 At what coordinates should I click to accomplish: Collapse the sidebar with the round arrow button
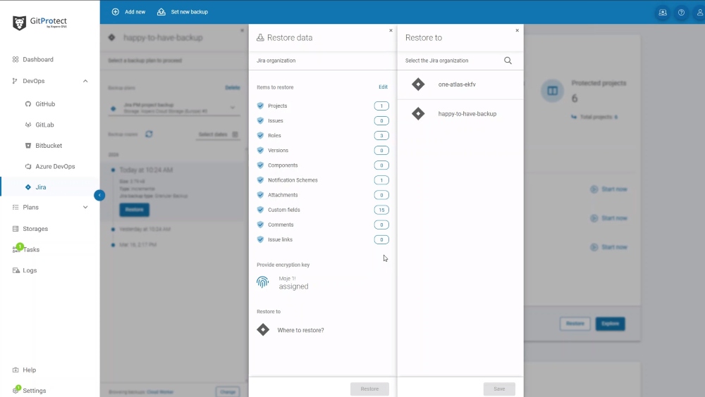[x=99, y=195]
